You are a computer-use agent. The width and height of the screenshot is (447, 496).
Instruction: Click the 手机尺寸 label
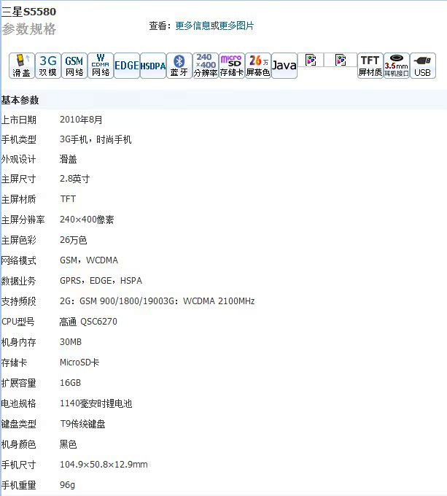point(19,465)
